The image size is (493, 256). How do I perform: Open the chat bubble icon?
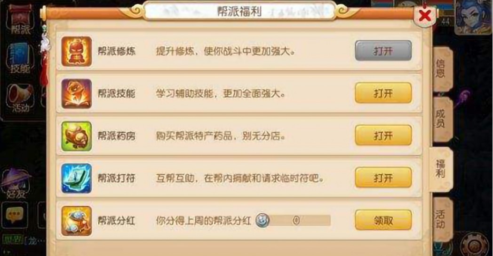click(x=15, y=215)
